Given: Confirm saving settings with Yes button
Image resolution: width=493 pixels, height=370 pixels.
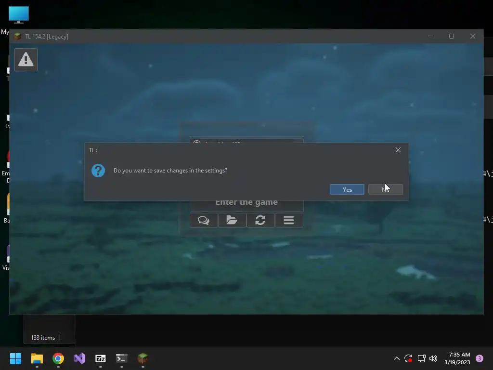Looking at the screenshot, I should click(347, 189).
